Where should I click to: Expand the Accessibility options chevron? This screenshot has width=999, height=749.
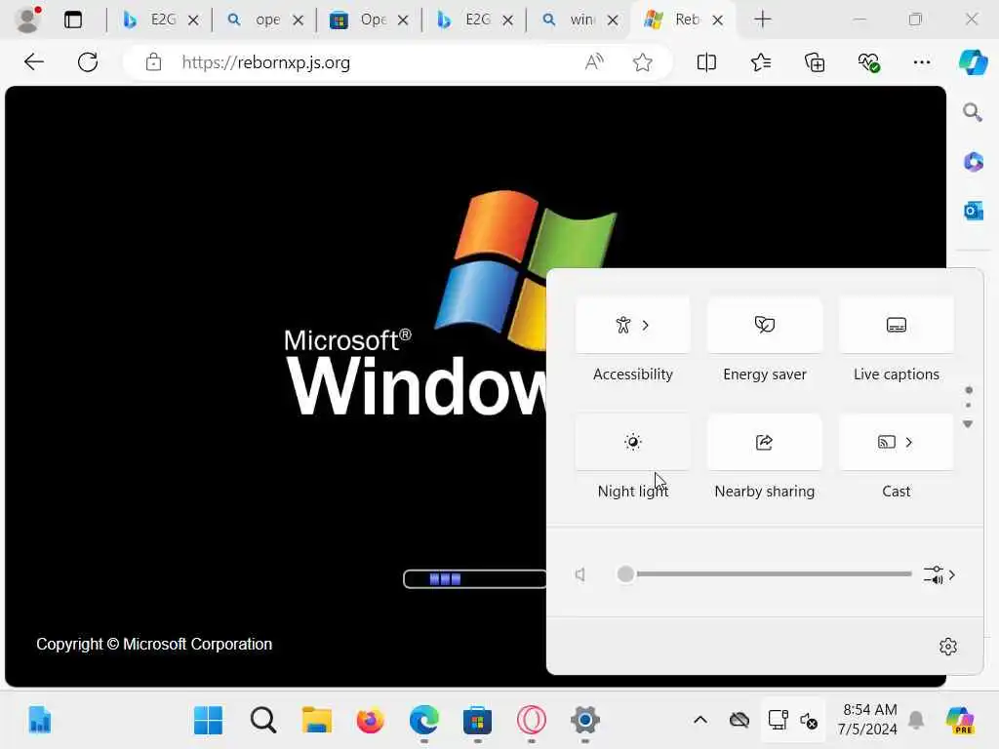pos(646,325)
